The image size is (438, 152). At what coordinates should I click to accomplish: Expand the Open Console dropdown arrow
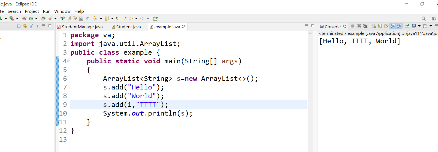(431, 26)
